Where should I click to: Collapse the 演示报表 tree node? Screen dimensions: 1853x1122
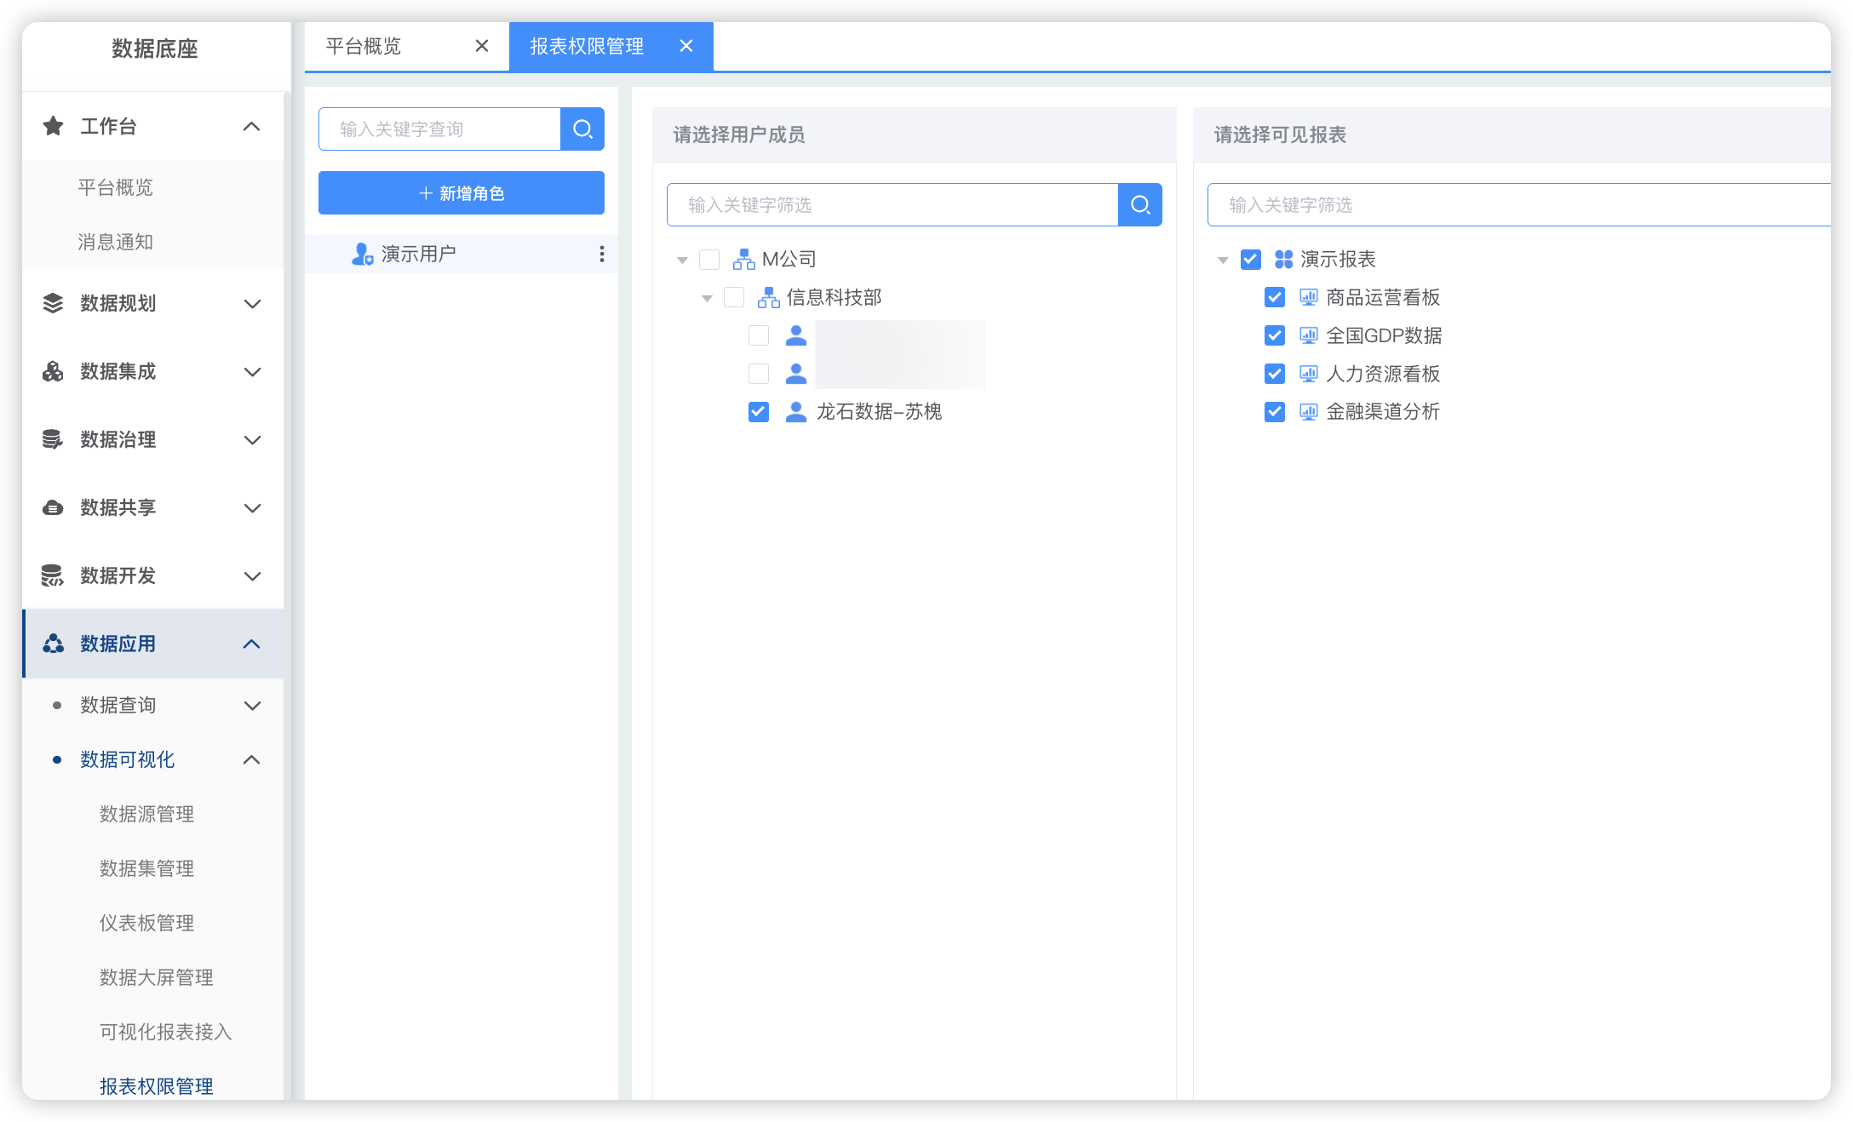(x=1223, y=260)
